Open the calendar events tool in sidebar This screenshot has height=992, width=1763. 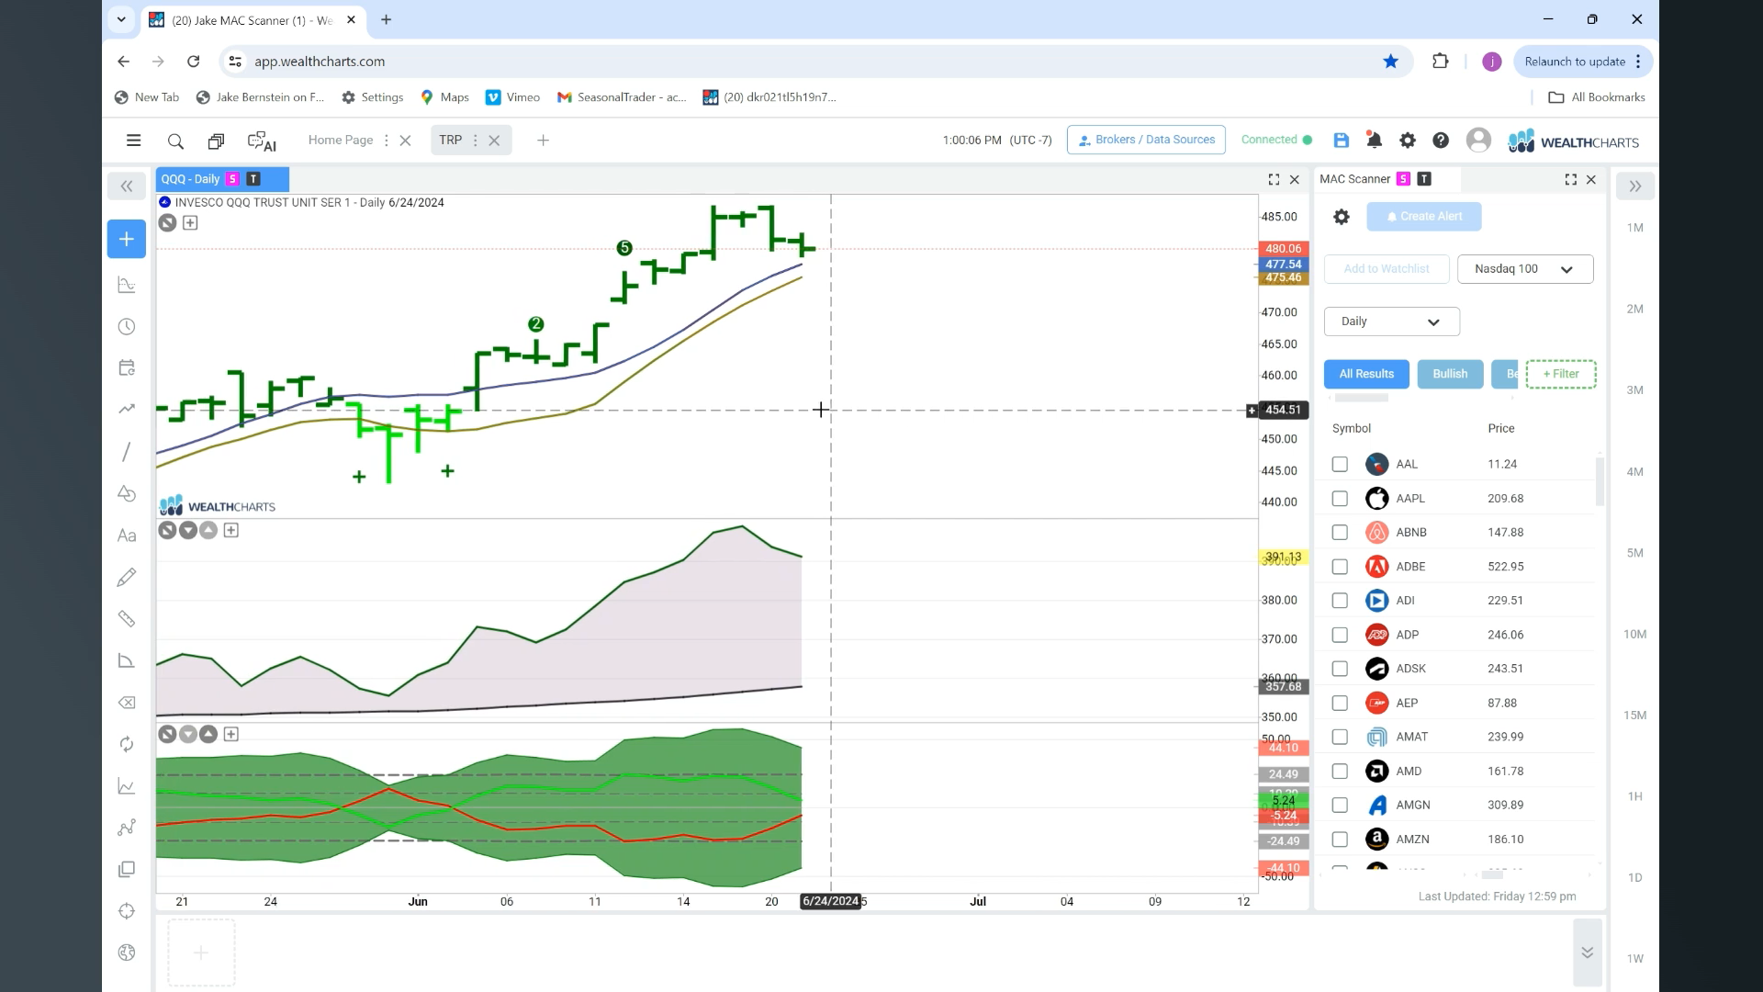(127, 368)
